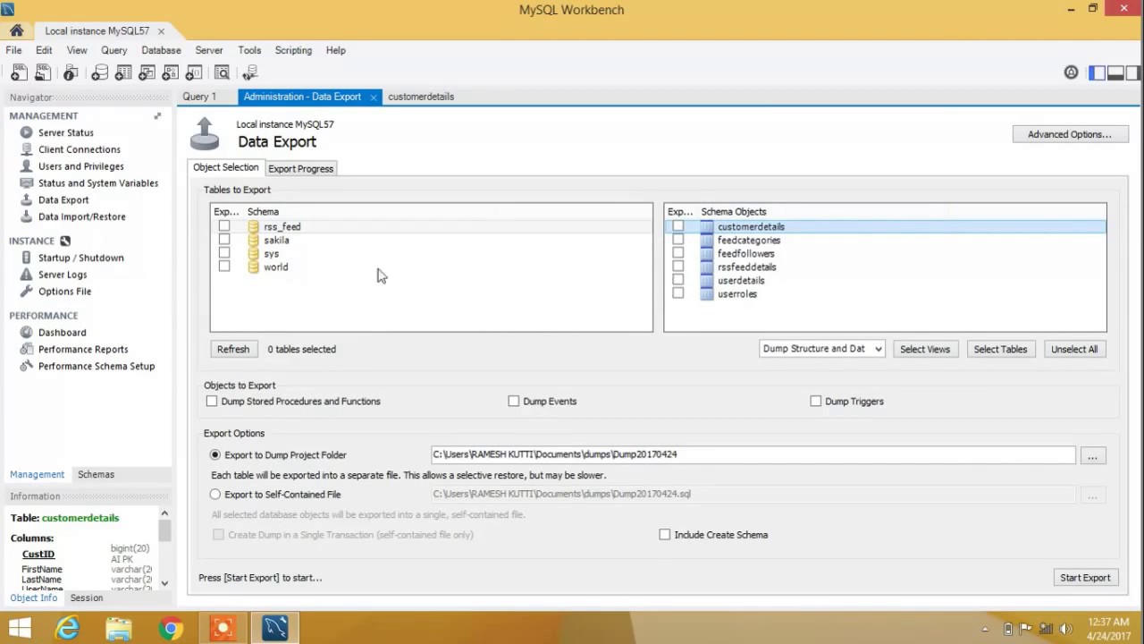This screenshot has height=644, width=1144.
Task: Toggle the right sidebar panel icon
Action: 1132,72
